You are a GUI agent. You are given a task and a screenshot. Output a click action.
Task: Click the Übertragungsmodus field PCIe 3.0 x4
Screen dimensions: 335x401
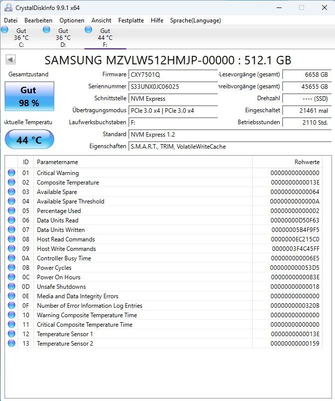[173, 111]
